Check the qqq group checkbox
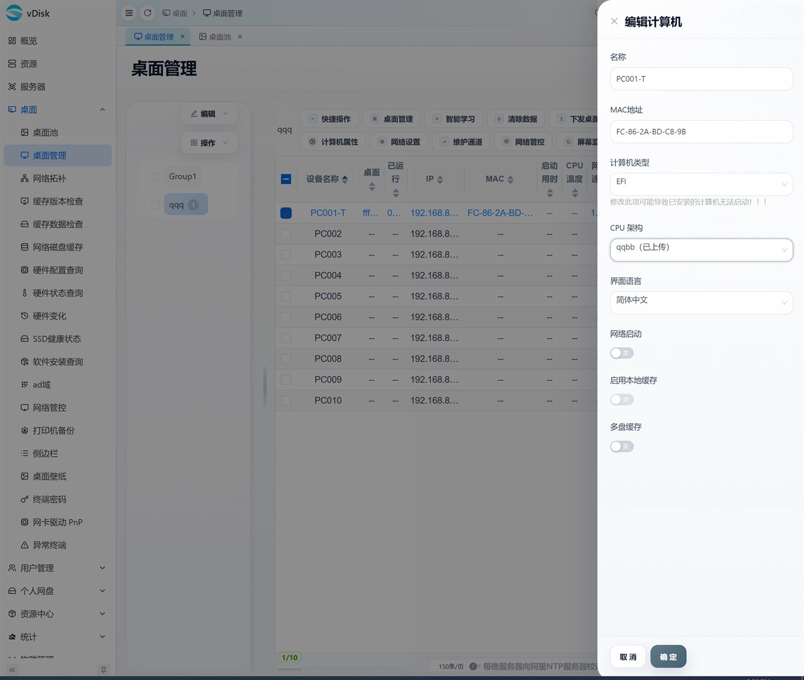Viewport: 804px width, 680px height. tap(156, 204)
